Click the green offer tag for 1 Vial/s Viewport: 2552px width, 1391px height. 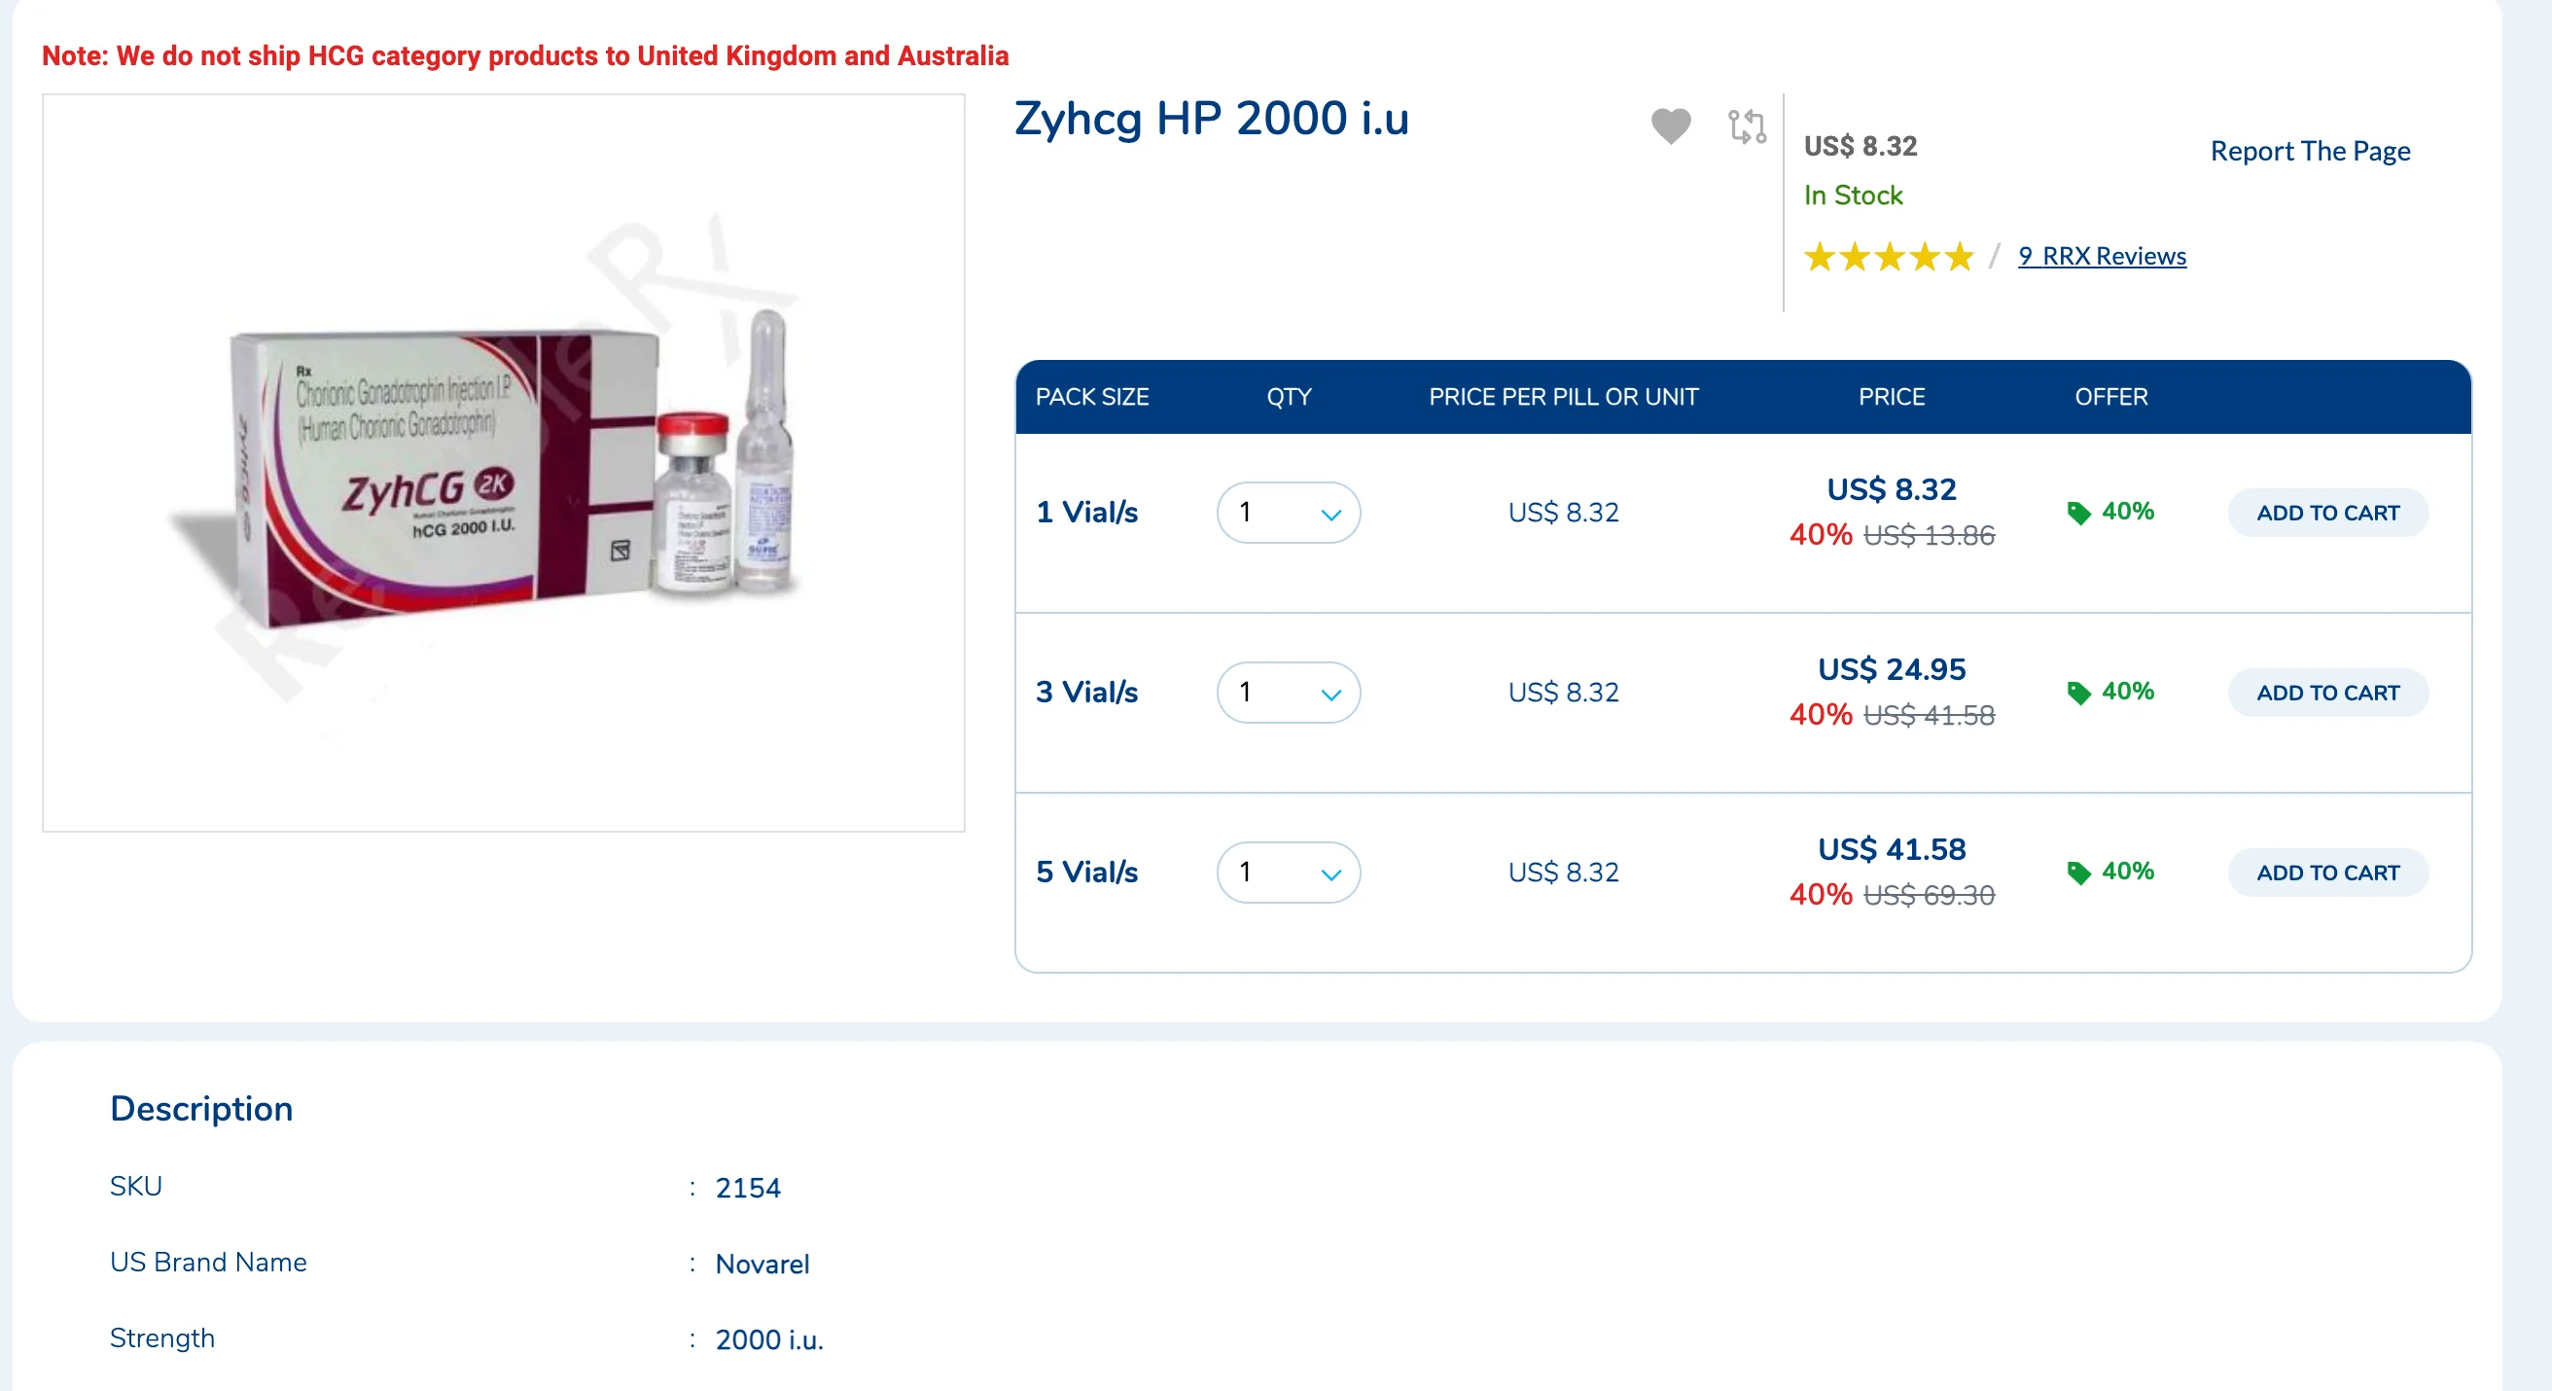pos(2079,513)
